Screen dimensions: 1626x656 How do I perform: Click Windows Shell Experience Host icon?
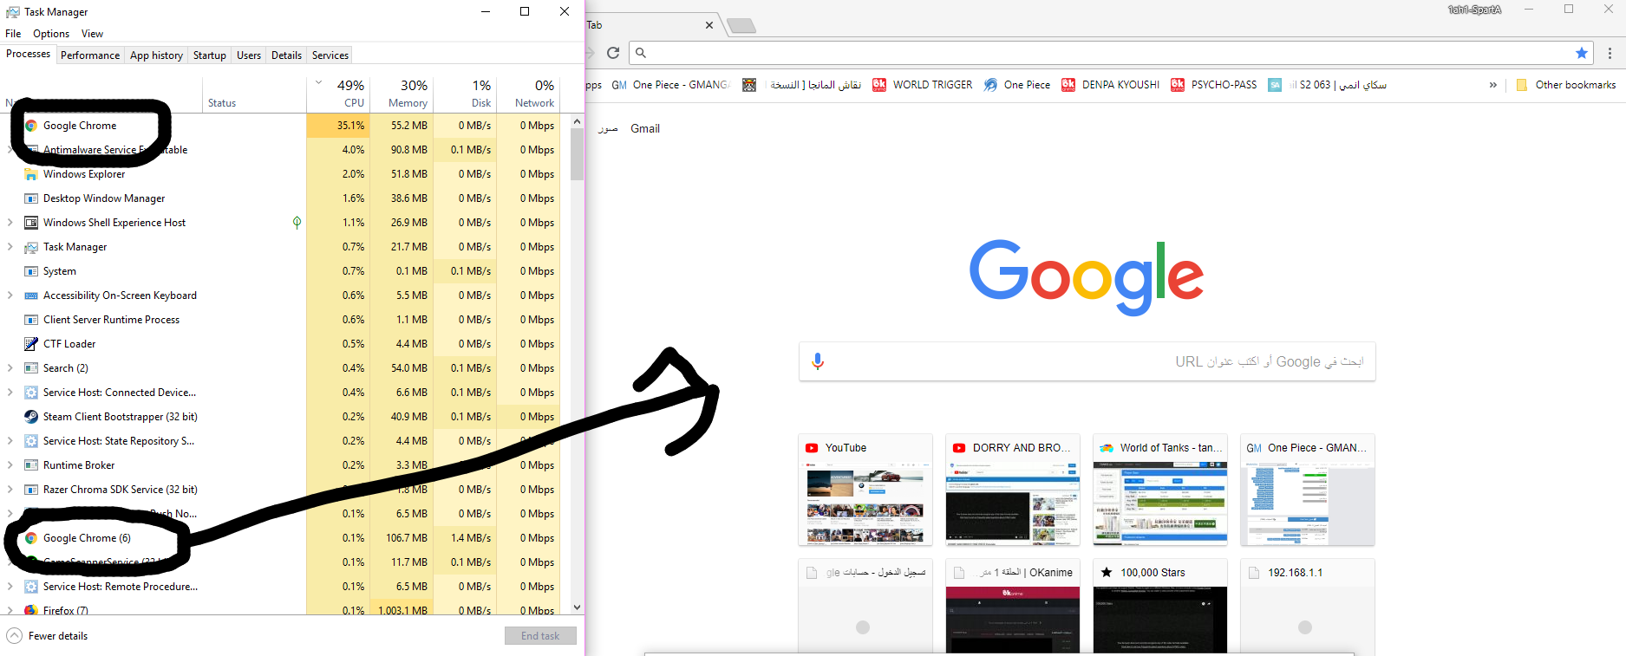coord(31,223)
